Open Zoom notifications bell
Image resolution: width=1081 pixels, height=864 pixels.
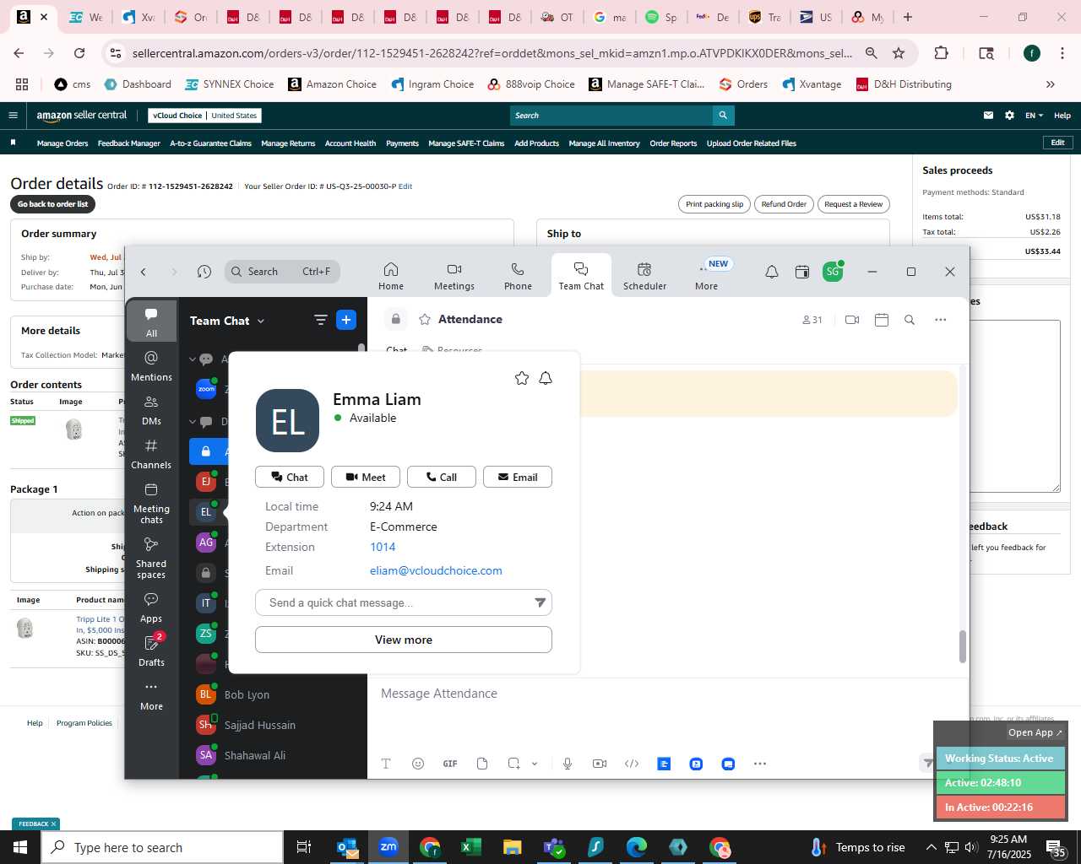pos(772,272)
